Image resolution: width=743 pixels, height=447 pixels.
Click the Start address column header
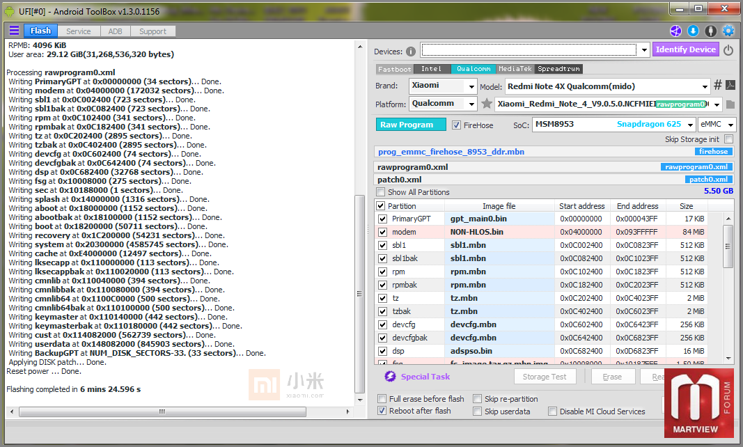coord(582,205)
